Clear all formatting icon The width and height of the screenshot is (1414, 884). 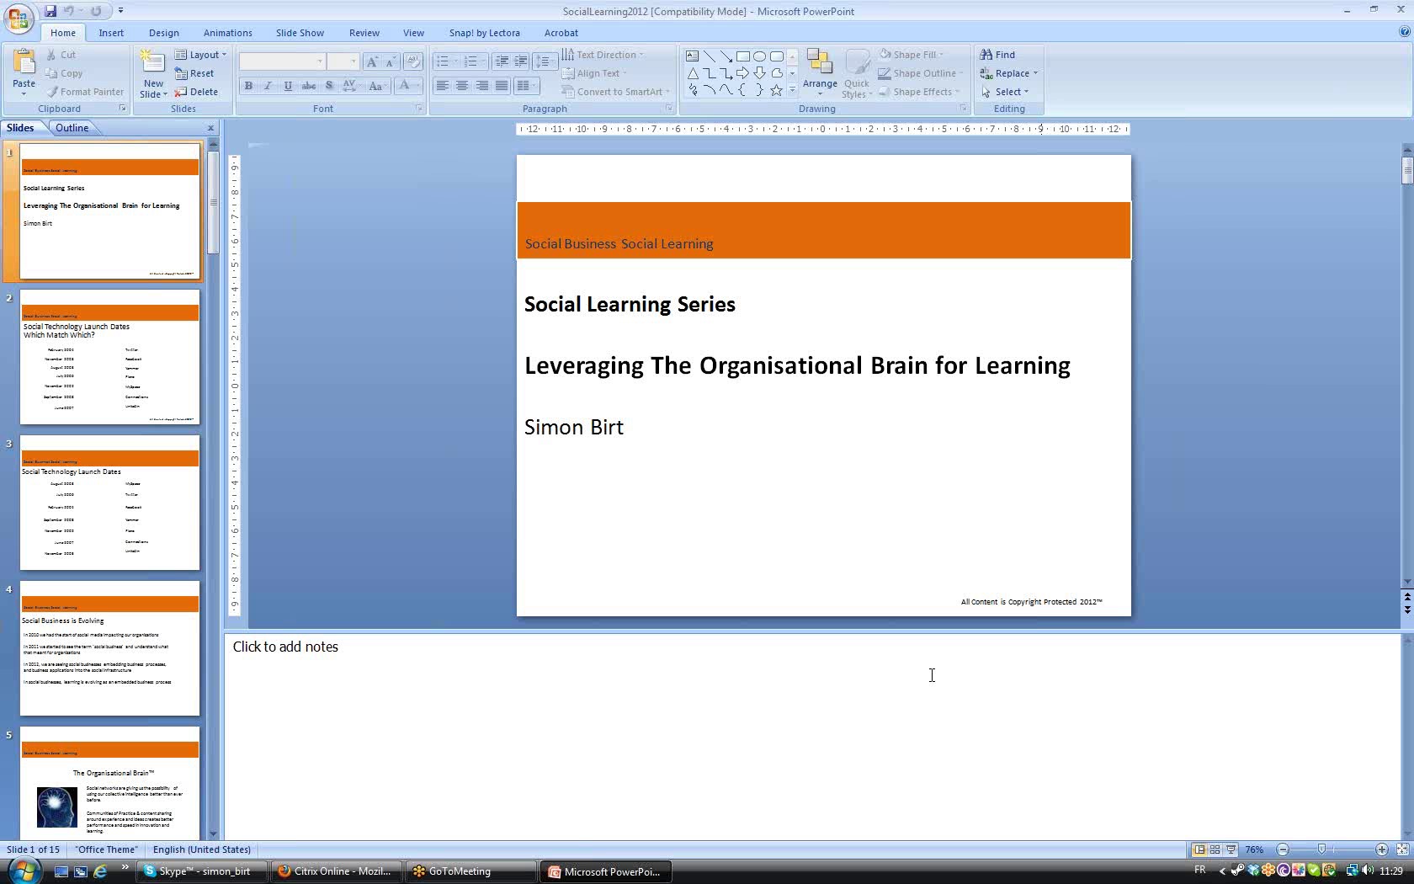coord(412,61)
